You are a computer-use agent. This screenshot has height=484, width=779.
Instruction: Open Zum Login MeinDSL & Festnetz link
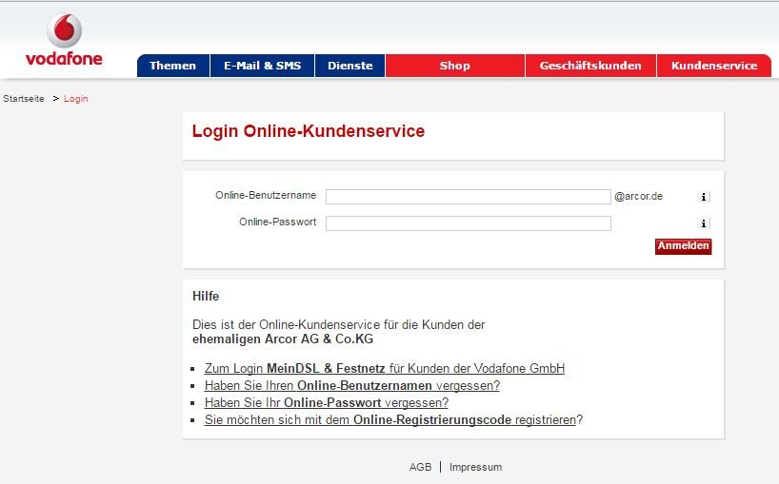tap(385, 368)
